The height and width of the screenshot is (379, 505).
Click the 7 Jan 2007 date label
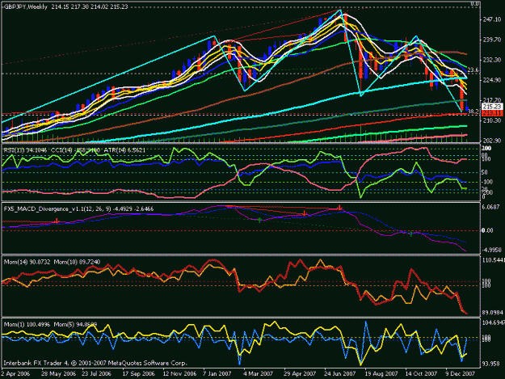tap(217, 374)
